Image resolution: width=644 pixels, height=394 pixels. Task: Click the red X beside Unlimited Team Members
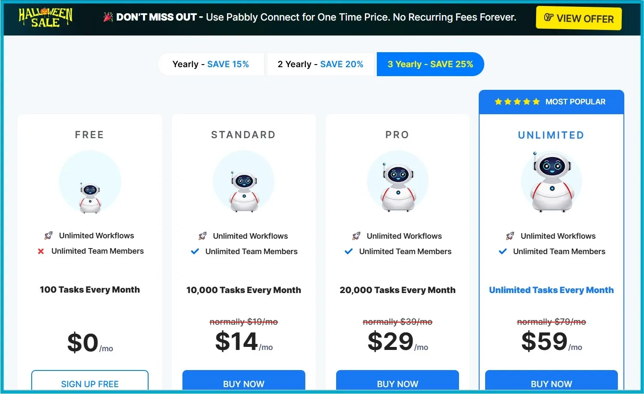pyautogui.click(x=41, y=251)
